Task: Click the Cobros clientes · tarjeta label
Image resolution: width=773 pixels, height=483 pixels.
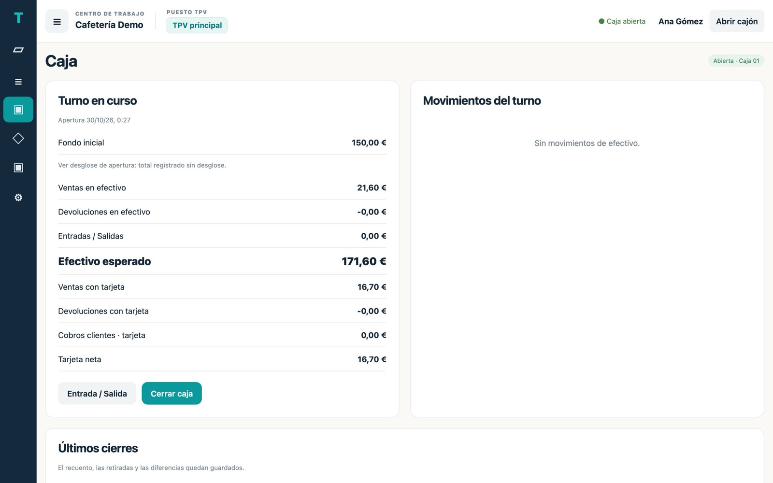Action: (101, 335)
